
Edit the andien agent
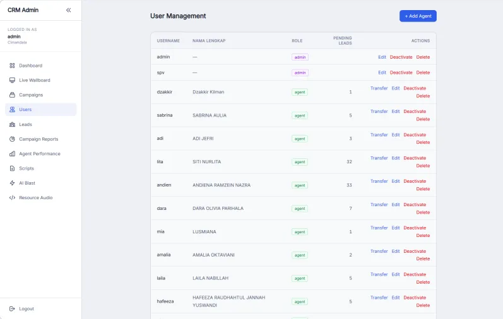pyautogui.click(x=396, y=181)
